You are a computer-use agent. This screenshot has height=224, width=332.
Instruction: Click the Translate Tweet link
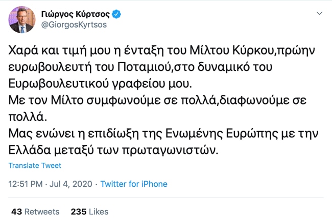coord(35,166)
